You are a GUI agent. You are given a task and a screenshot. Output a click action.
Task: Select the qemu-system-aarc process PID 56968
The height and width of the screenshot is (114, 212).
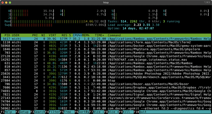pyautogui.click(x=106, y=46)
